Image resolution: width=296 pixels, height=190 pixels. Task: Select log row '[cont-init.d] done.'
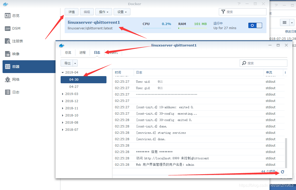click(x=199, y=126)
